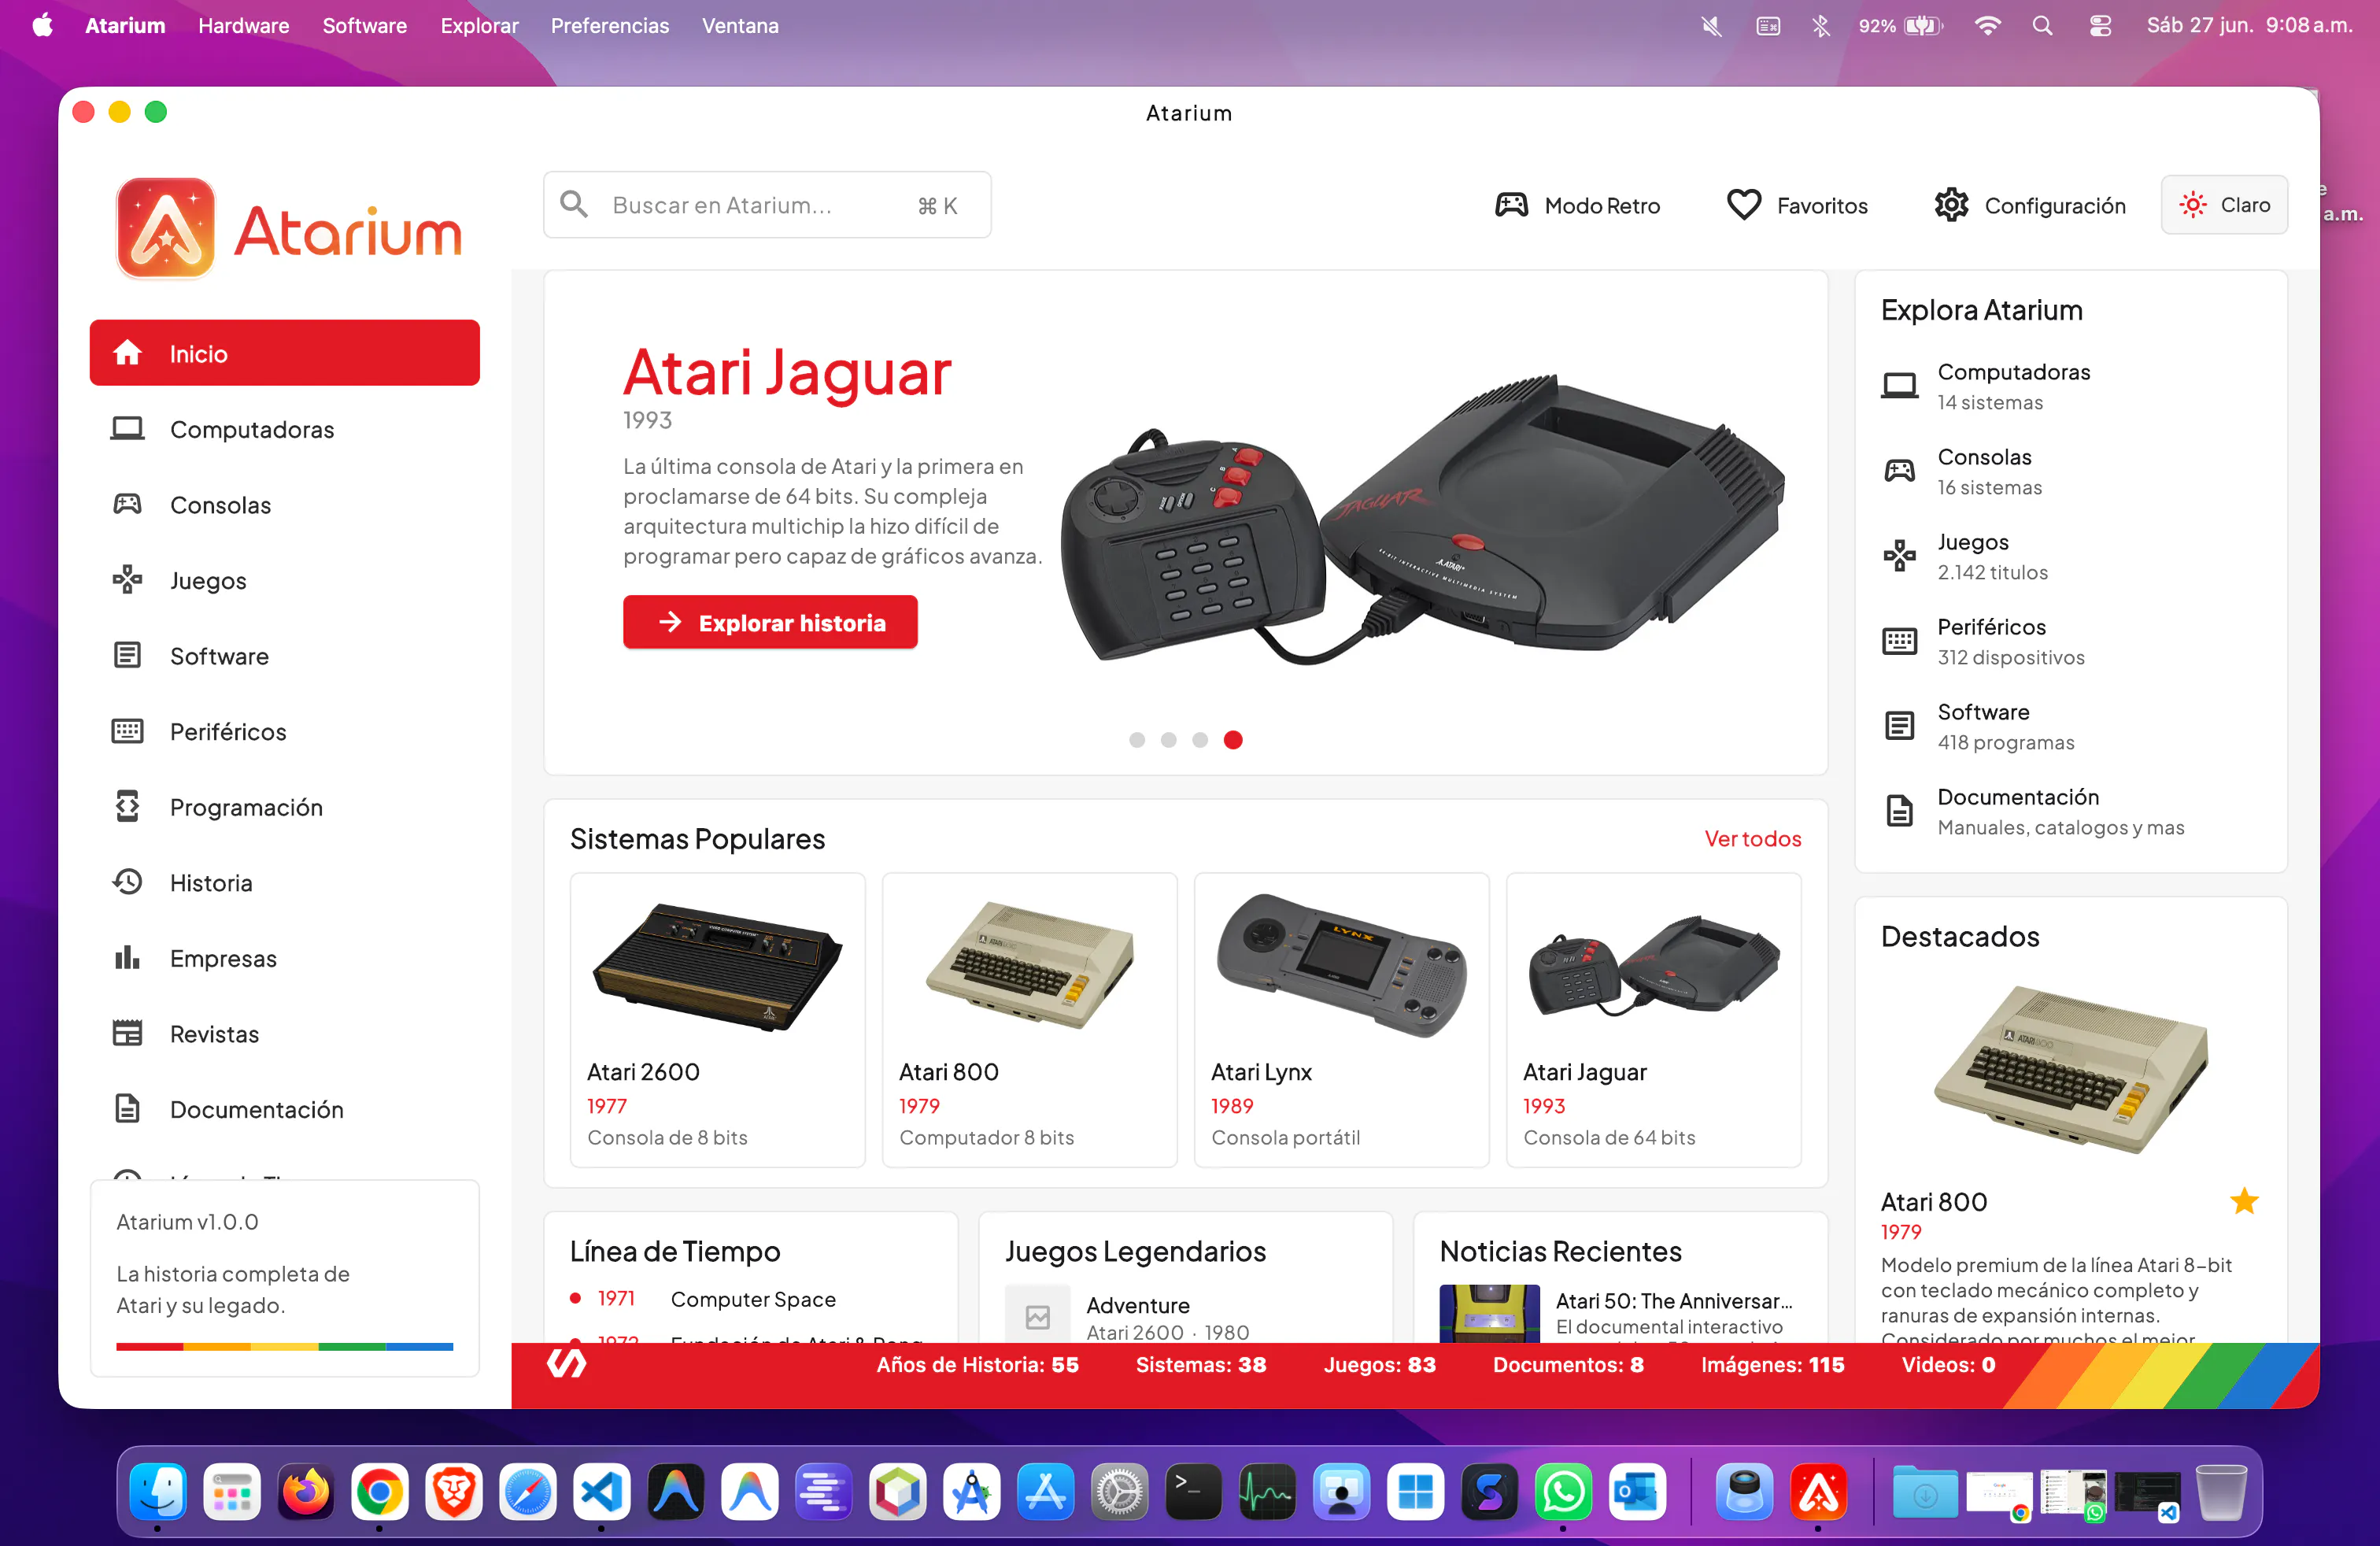Image resolution: width=2380 pixels, height=1546 pixels.
Task: Click the Consolas gamepad icon in sidebar
Action: tap(127, 504)
